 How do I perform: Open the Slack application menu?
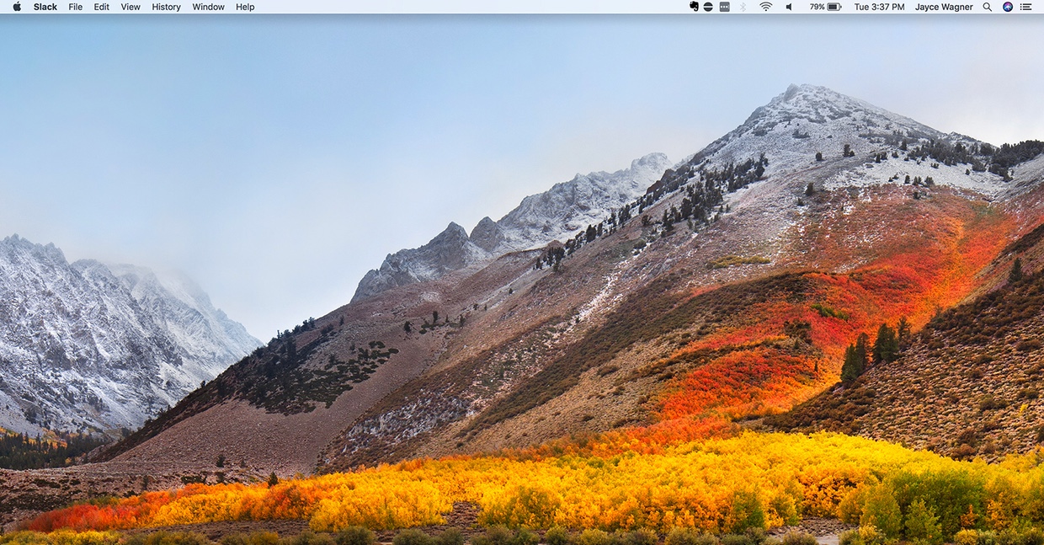coord(45,7)
